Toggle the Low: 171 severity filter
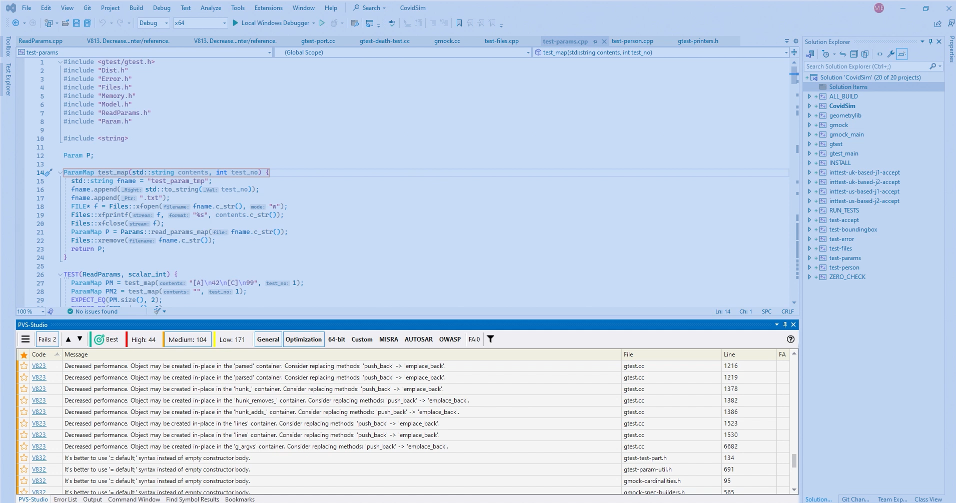Screen dimensions: 956x503 click(x=232, y=339)
